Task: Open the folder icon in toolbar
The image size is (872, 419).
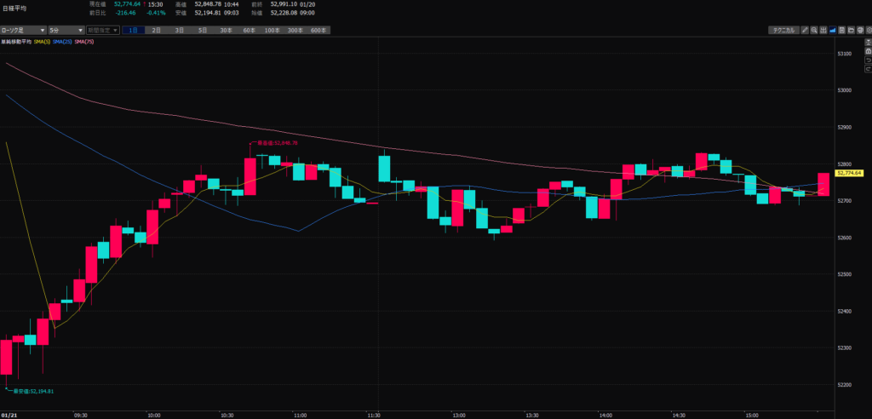Action: point(852,30)
